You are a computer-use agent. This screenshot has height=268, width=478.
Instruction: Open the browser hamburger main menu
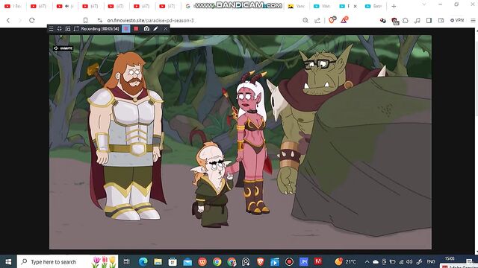(473, 20)
